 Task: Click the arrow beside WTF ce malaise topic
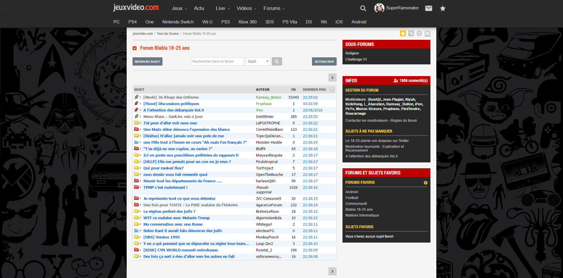(x=140, y=218)
